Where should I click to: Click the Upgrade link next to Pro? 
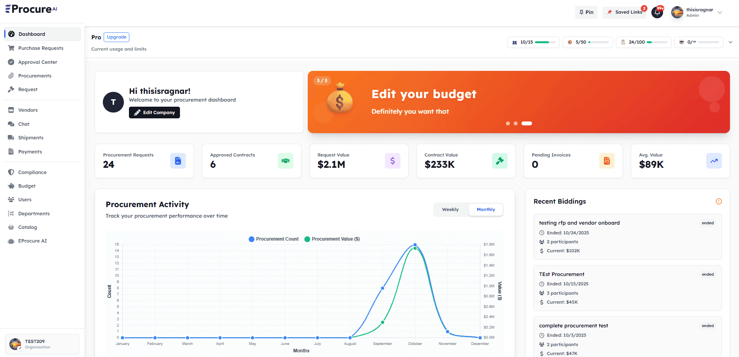pyautogui.click(x=116, y=37)
